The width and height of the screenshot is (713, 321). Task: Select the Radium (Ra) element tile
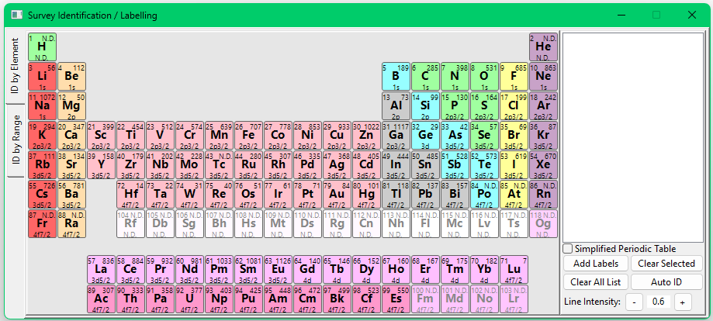click(72, 224)
